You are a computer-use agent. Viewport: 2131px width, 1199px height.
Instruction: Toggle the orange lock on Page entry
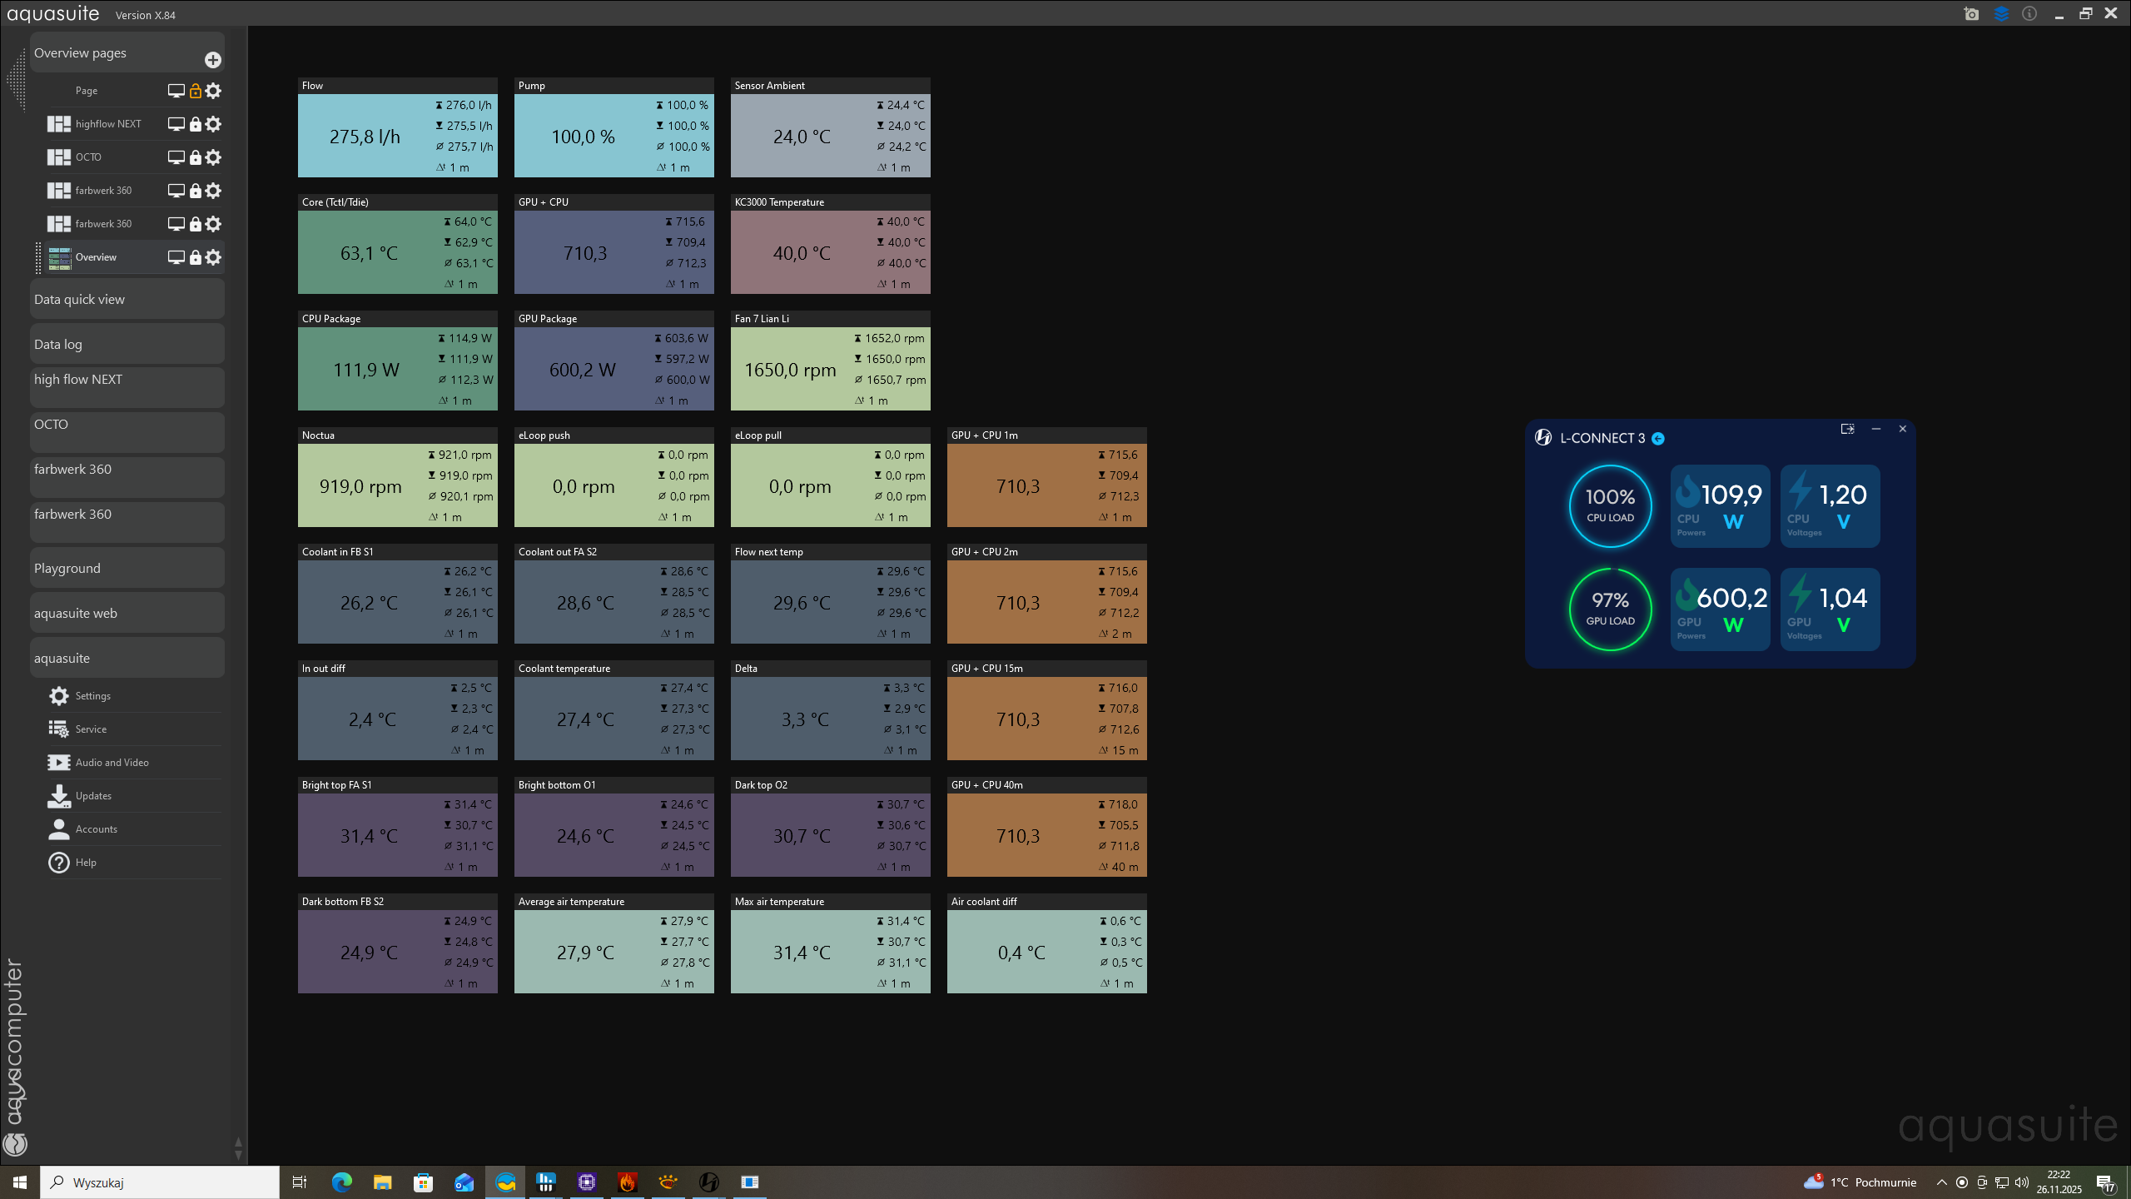(195, 91)
